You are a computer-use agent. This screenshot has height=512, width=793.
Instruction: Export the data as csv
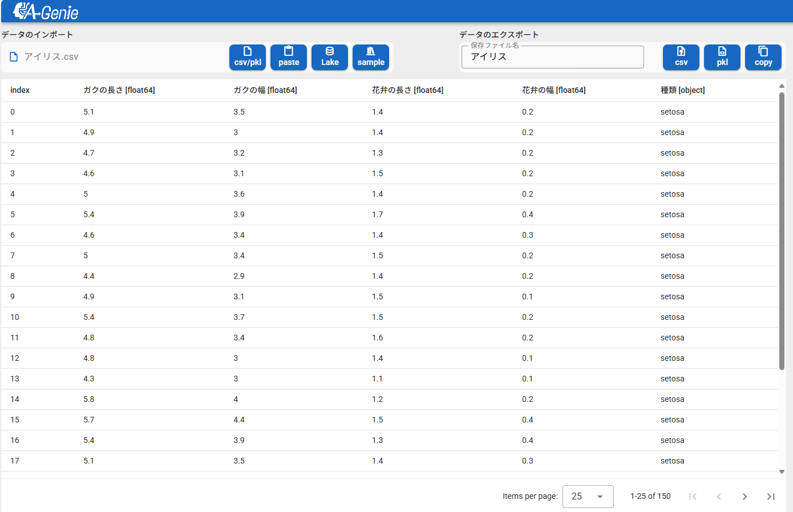point(681,57)
